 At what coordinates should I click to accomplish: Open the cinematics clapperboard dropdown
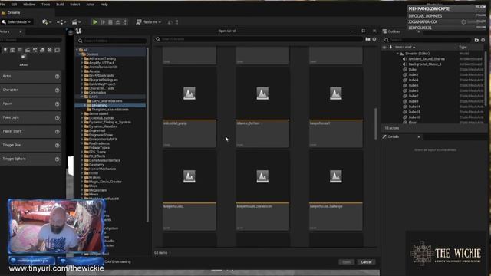click(x=76, y=22)
